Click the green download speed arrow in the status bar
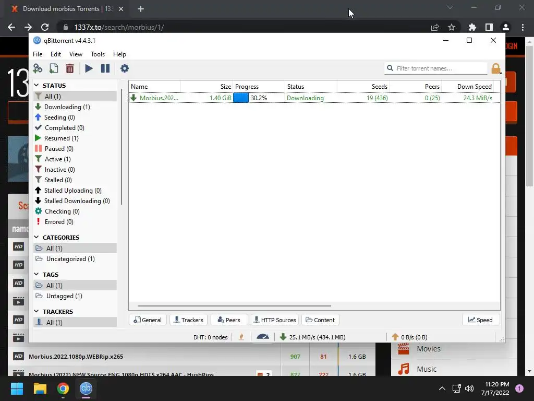The image size is (534, 401). pos(283,337)
